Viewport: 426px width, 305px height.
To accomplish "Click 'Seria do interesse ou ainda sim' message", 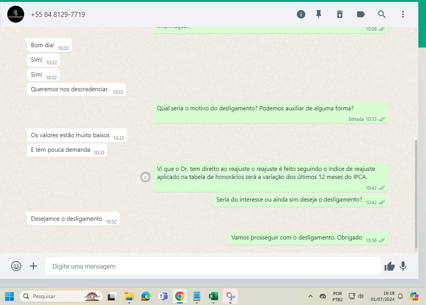I will 300,200.
